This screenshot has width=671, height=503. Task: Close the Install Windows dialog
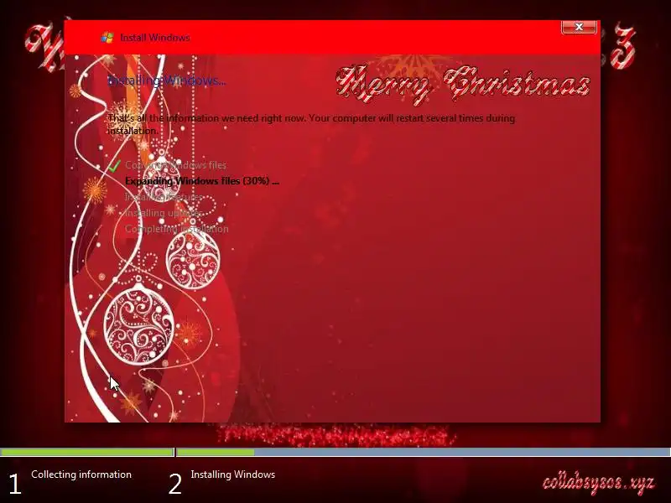[579, 27]
